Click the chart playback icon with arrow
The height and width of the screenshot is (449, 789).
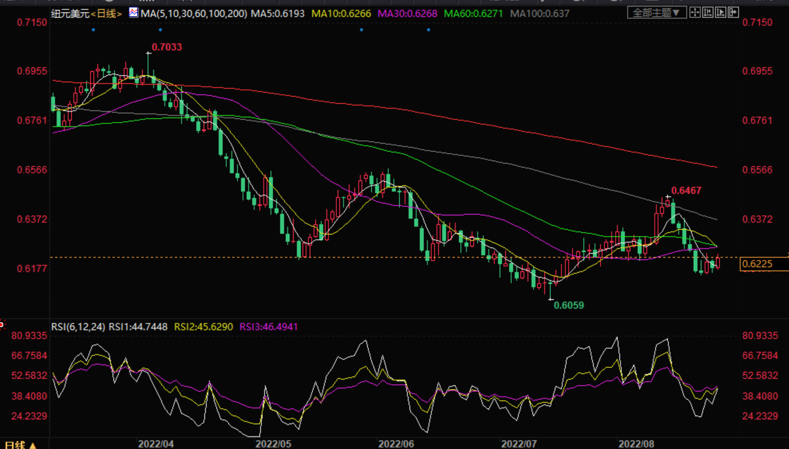(x=720, y=13)
